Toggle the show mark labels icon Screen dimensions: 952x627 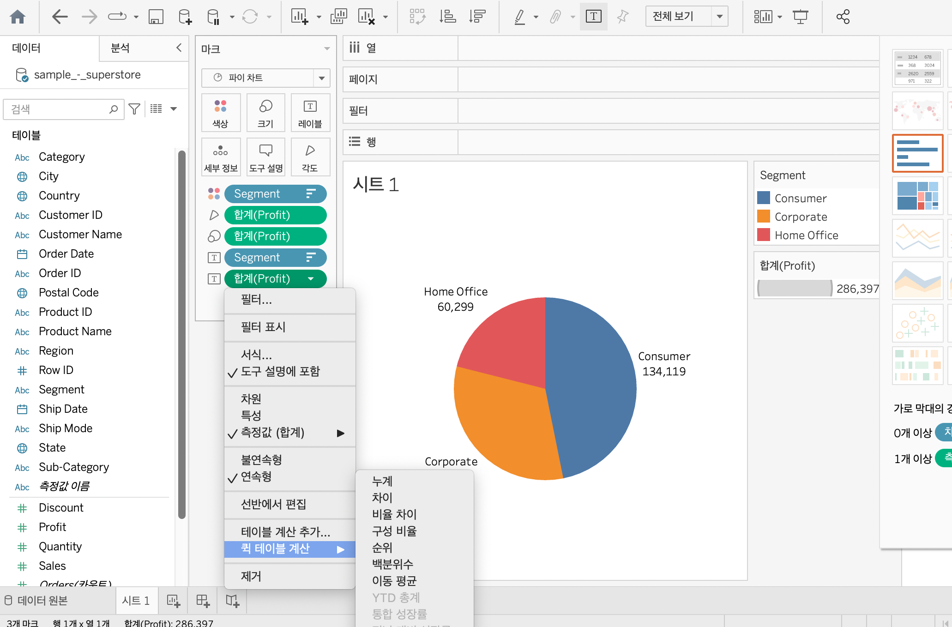point(593,17)
